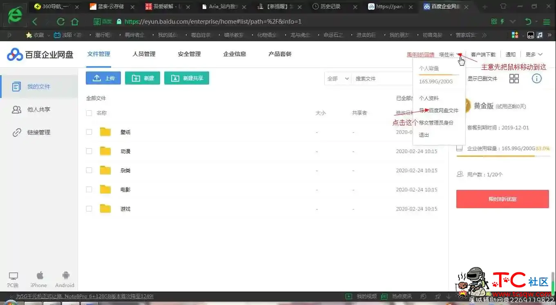Image resolution: width=556 pixels, height=305 pixels.
Task: Open 他人共享 in sidebar
Action: [x=39, y=109]
